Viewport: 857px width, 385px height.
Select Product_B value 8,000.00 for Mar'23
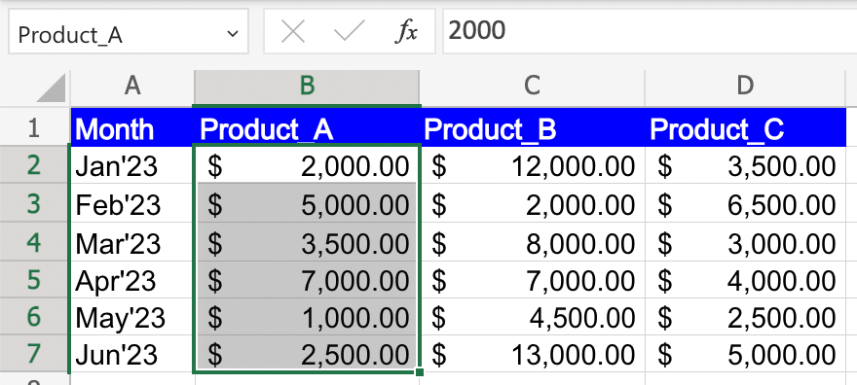tap(532, 241)
